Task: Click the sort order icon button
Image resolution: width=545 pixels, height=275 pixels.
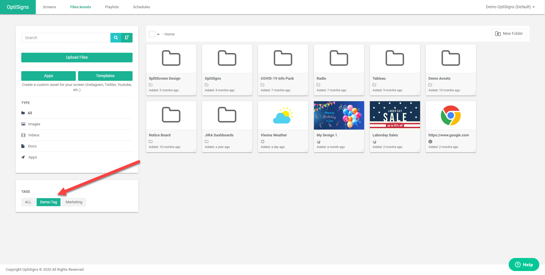Action: [127, 38]
